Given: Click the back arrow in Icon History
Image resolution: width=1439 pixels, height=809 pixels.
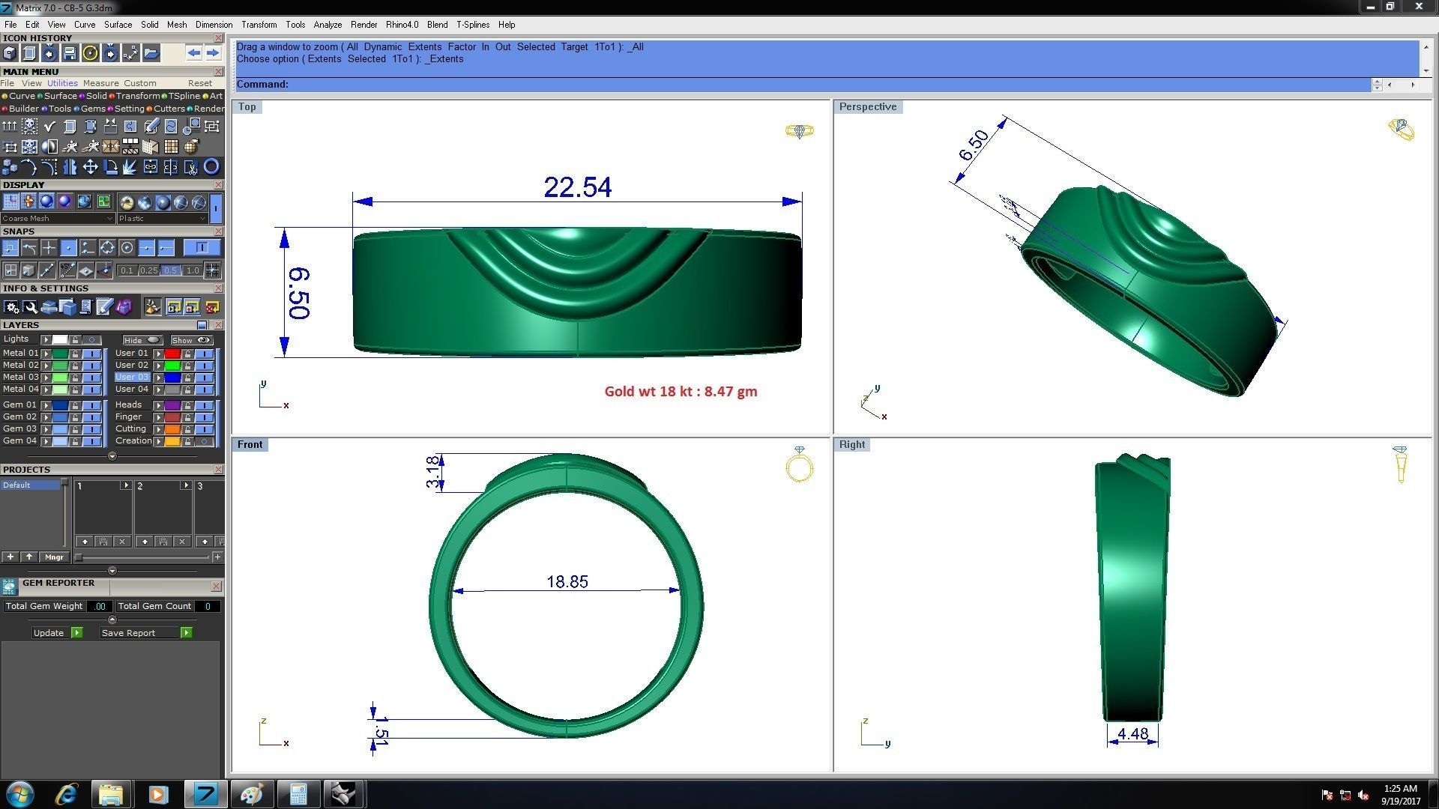Looking at the screenshot, I should (194, 53).
